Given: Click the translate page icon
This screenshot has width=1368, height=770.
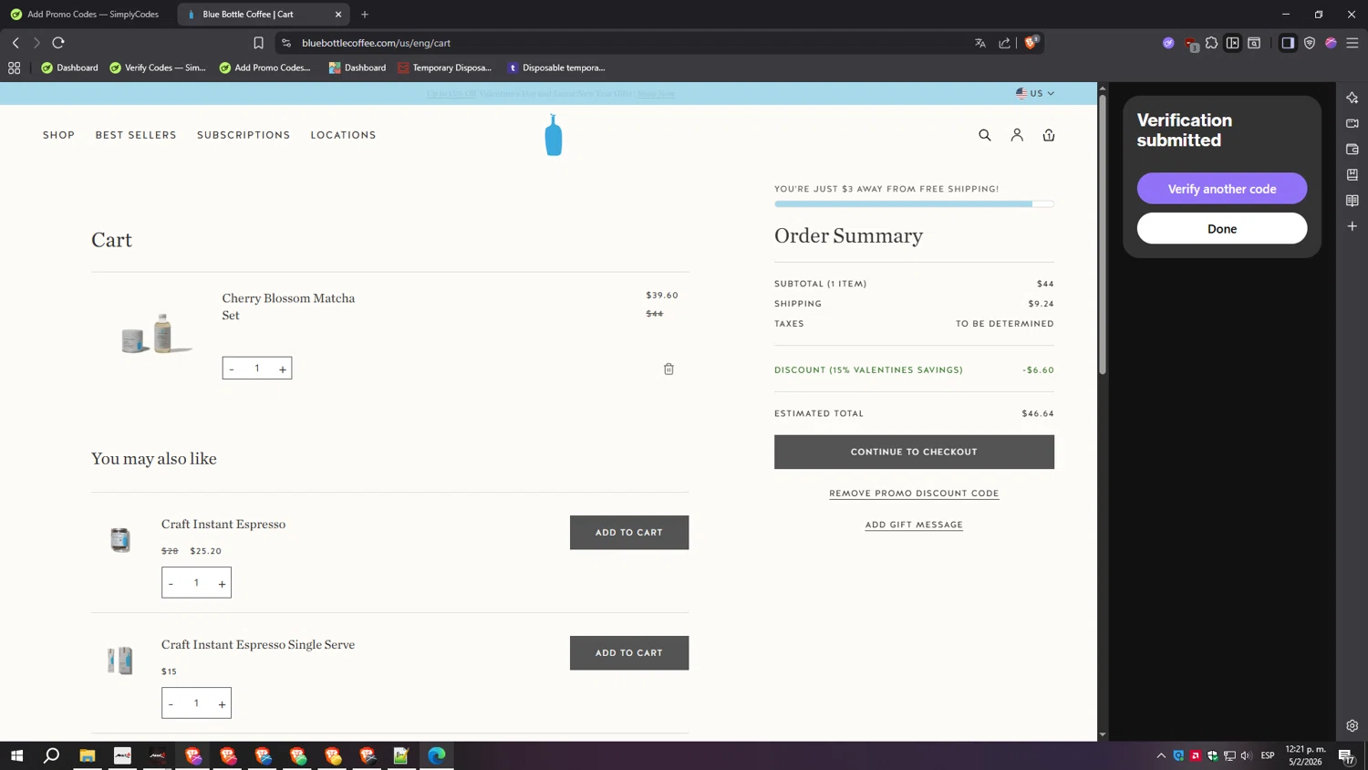Looking at the screenshot, I should click(980, 43).
